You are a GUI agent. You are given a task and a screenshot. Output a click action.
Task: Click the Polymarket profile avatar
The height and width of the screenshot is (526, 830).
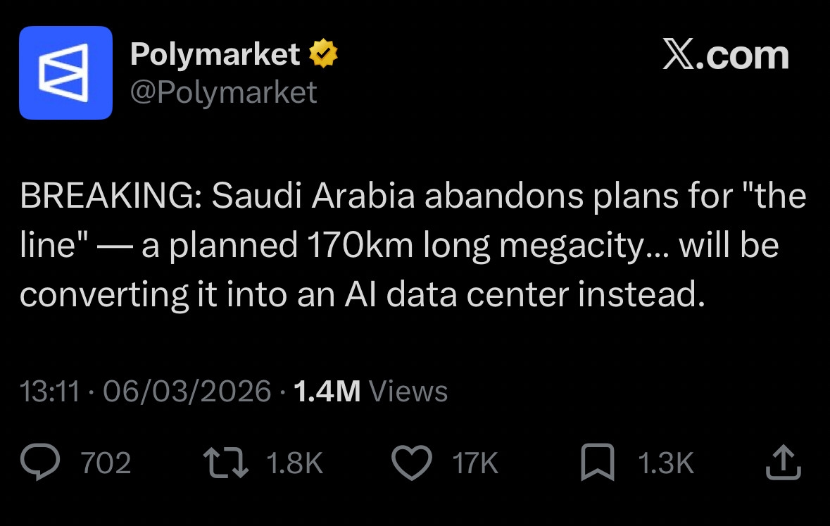point(65,73)
